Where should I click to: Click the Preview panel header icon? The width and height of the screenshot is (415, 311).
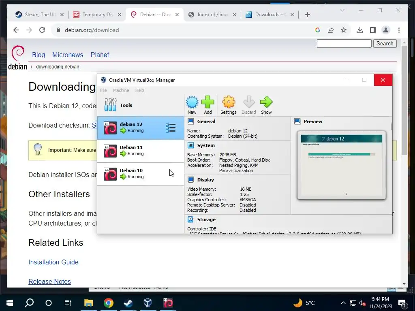pos(297,121)
